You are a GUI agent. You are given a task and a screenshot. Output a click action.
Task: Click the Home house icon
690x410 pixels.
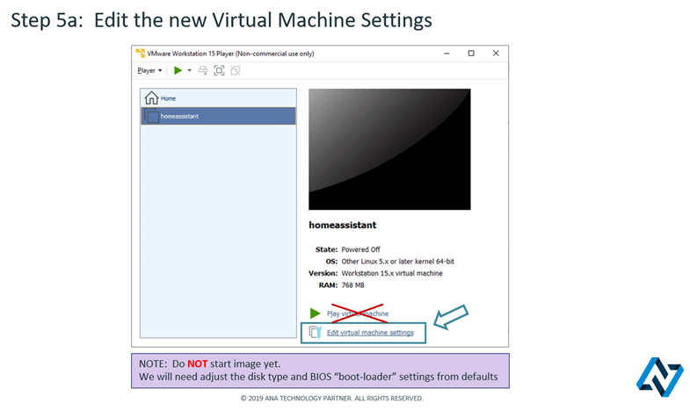(151, 98)
